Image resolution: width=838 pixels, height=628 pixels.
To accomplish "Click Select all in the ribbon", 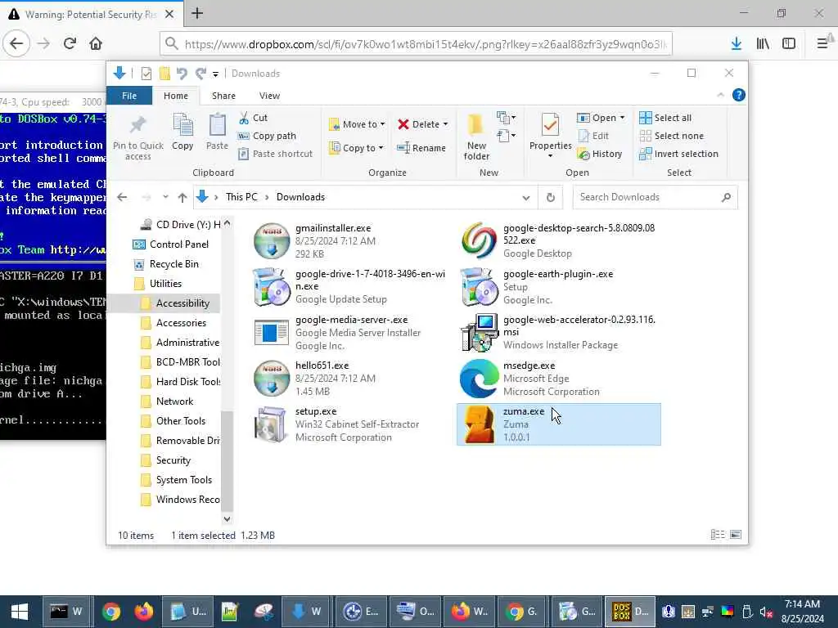I will (665, 118).
